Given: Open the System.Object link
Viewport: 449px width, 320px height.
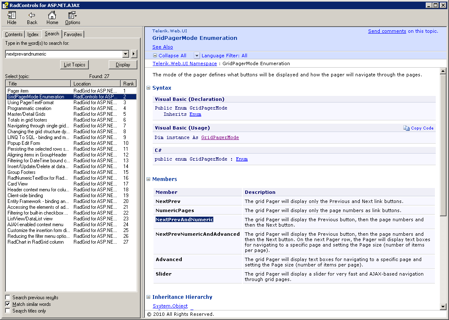Looking at the screenshot, I should point(170,306).
